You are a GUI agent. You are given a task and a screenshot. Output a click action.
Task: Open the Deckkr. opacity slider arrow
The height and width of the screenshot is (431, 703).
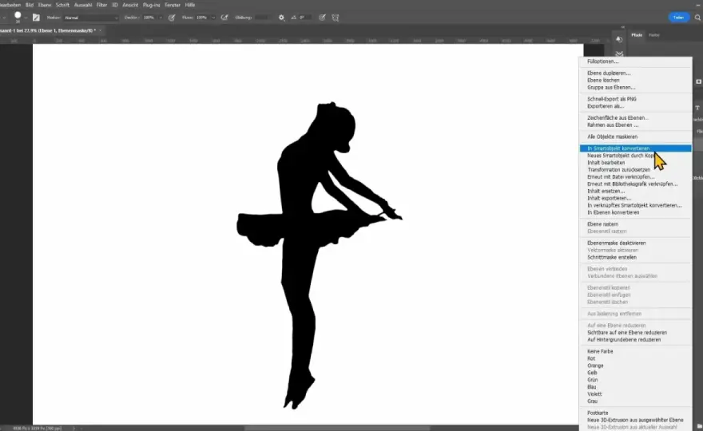pyautogui.click(x=161, y=18)
